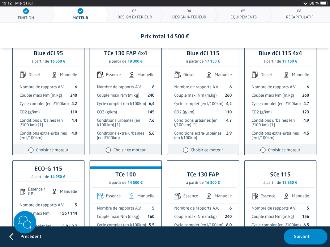Tap the fuel pump icon on SCe 115 card
The width and height of the screenshot is (330, 247).
click(255, 196)
